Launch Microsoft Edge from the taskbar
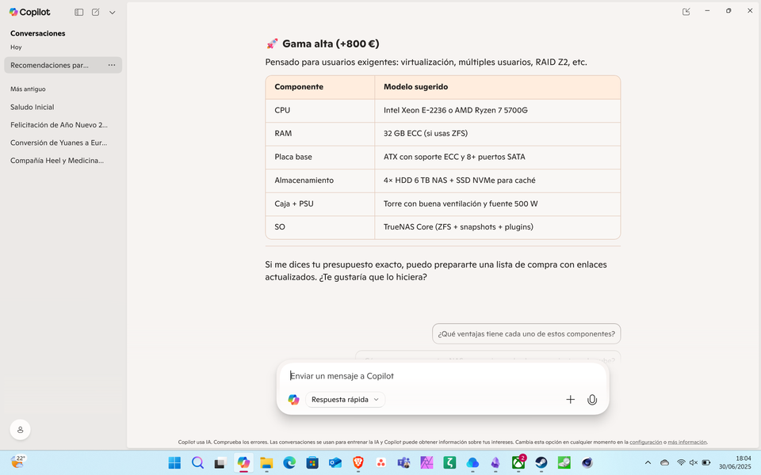 pos(289,463)
